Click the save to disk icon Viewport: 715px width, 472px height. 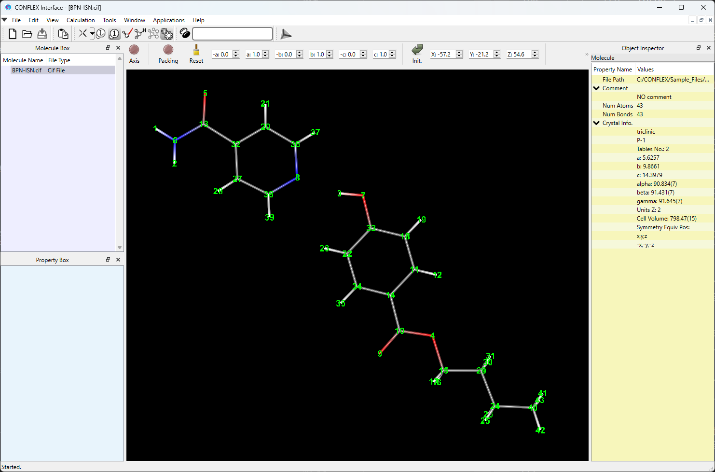42,34
